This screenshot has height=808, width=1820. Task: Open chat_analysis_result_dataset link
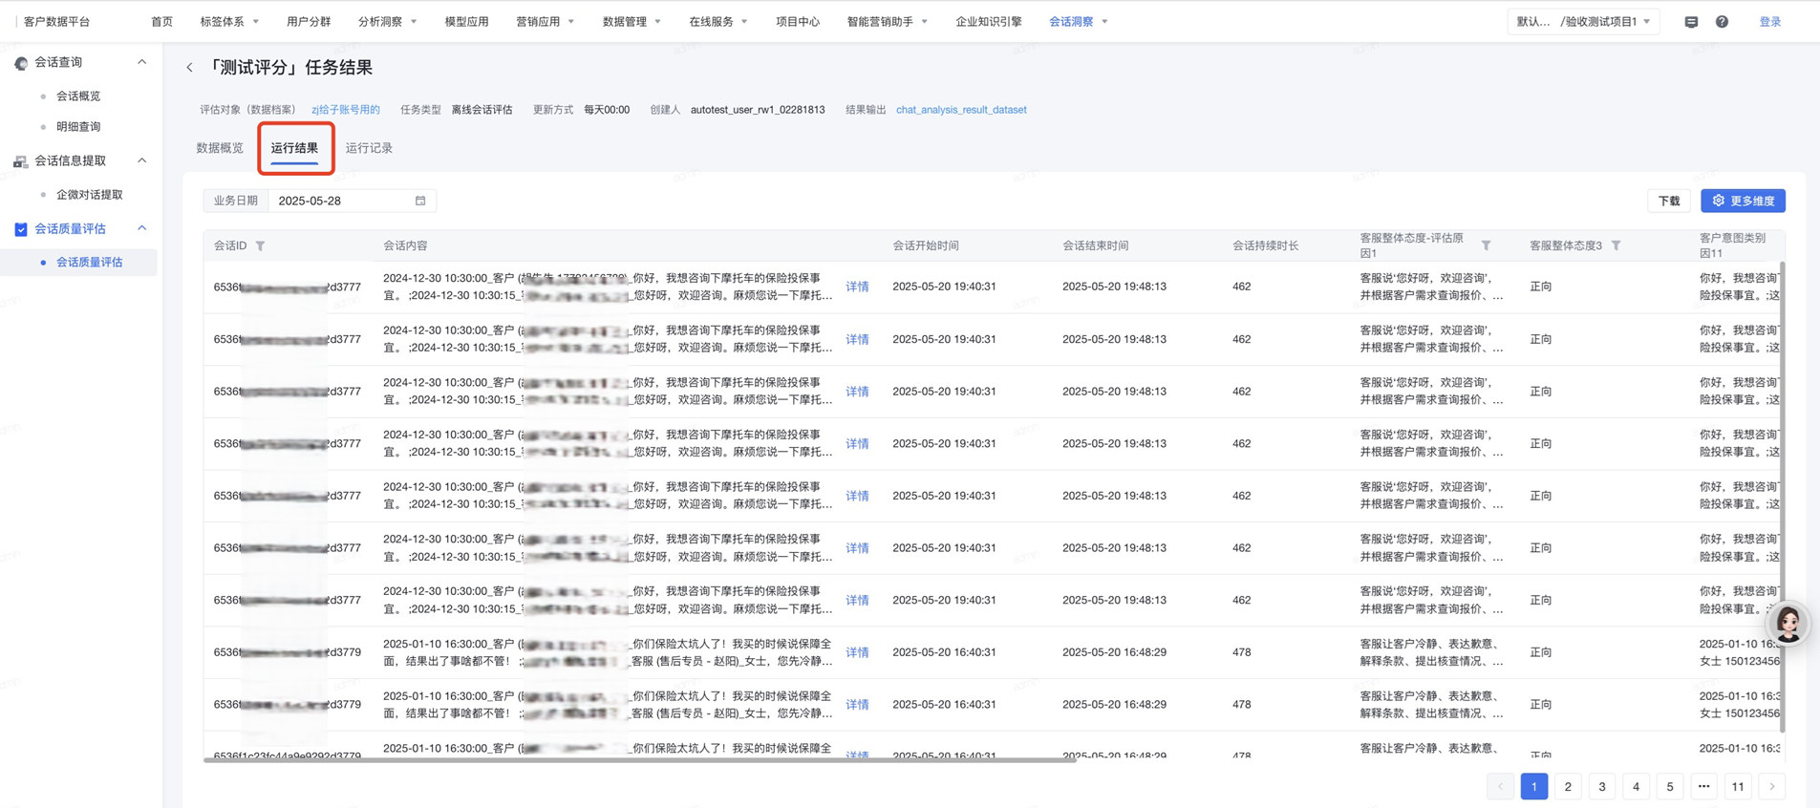[x=960, y=110]
